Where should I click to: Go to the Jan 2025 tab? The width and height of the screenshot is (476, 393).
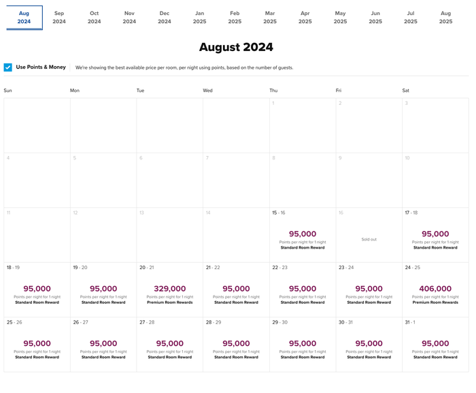coord(199,17)
